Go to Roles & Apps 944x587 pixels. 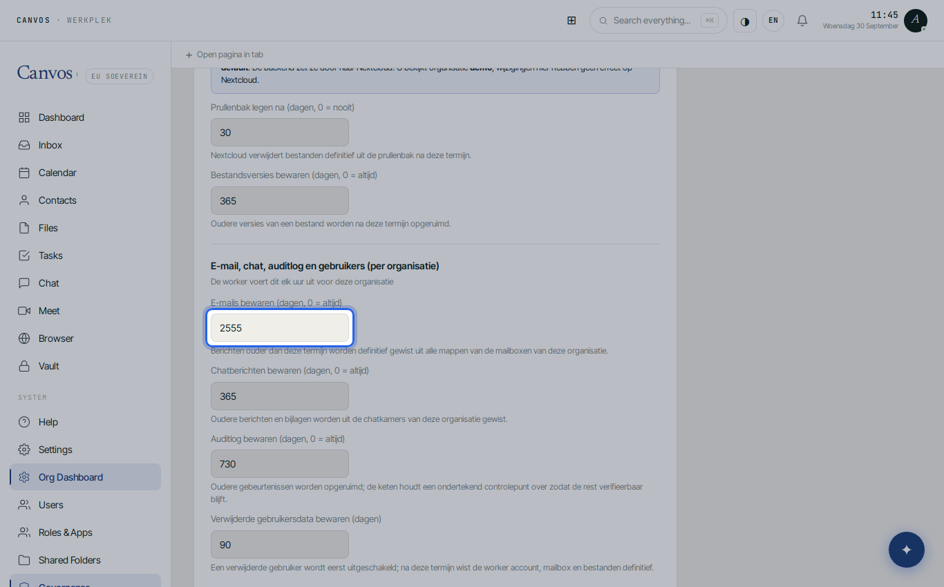[86, 532]
